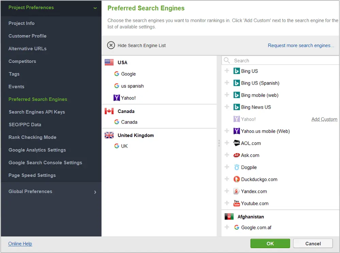Click the green OK button
This screenshot has height=253, width=340.
click(270, 244)
